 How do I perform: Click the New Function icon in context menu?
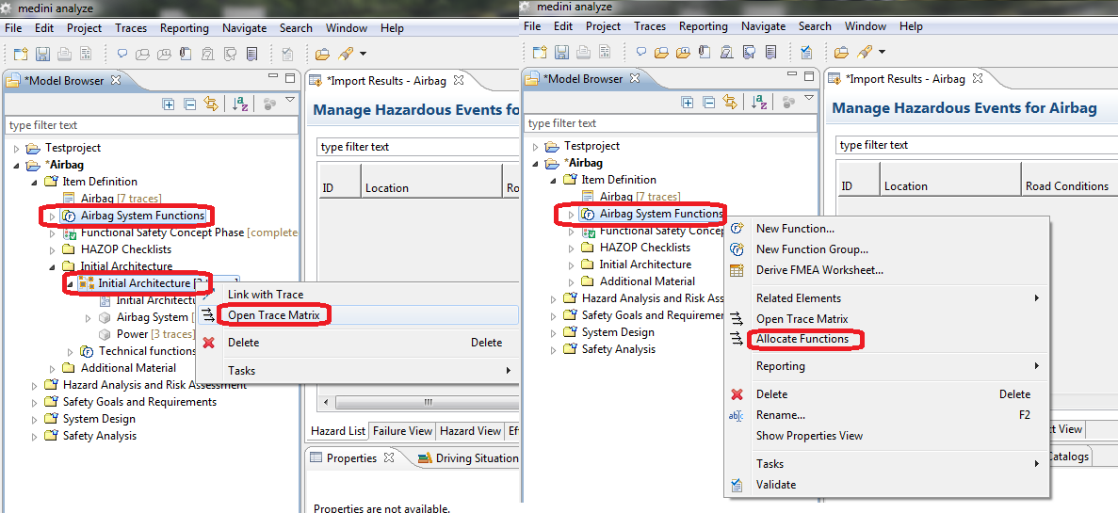coord(737,229)
